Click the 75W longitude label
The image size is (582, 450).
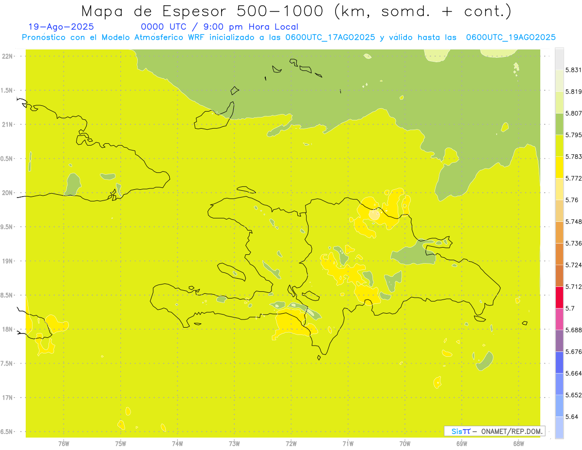point(121,443)
